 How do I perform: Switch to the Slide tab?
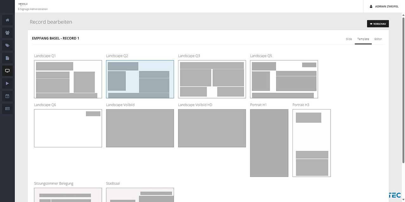pos(349,39)
